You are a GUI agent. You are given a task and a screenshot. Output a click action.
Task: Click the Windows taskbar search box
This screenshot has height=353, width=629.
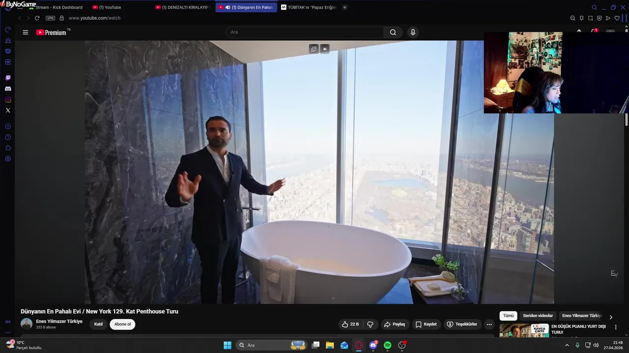272,345
